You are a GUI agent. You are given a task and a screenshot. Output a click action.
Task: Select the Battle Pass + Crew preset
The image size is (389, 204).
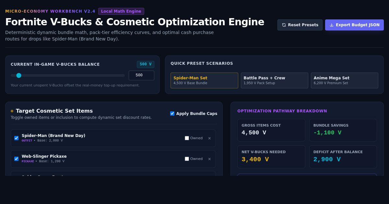275,80
